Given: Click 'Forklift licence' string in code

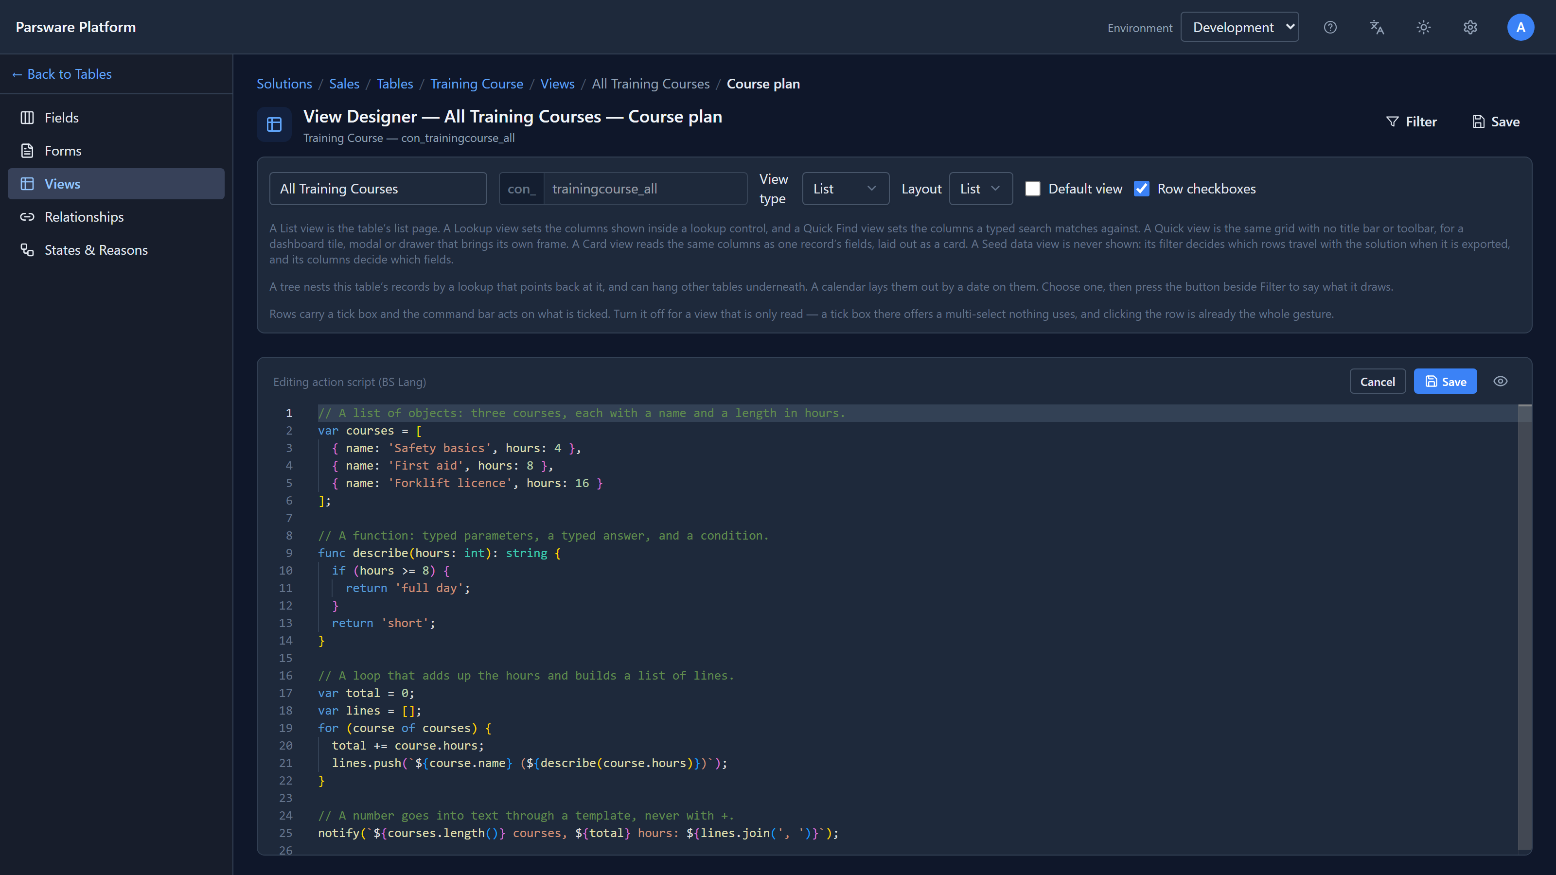Looking at the screenshot, I should point(449,483).
